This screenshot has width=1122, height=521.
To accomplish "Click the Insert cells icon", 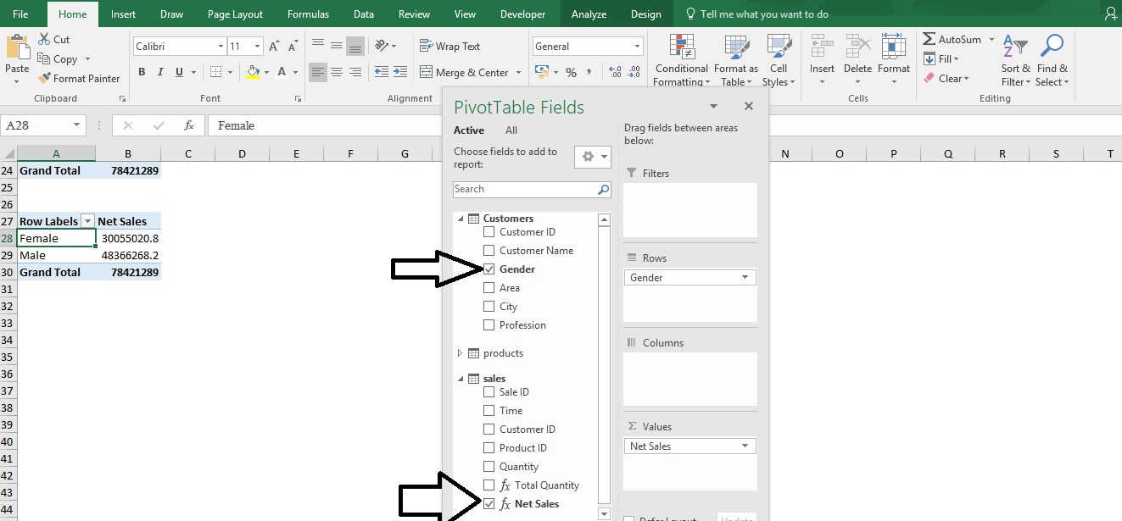I will [x=821, y=47].
